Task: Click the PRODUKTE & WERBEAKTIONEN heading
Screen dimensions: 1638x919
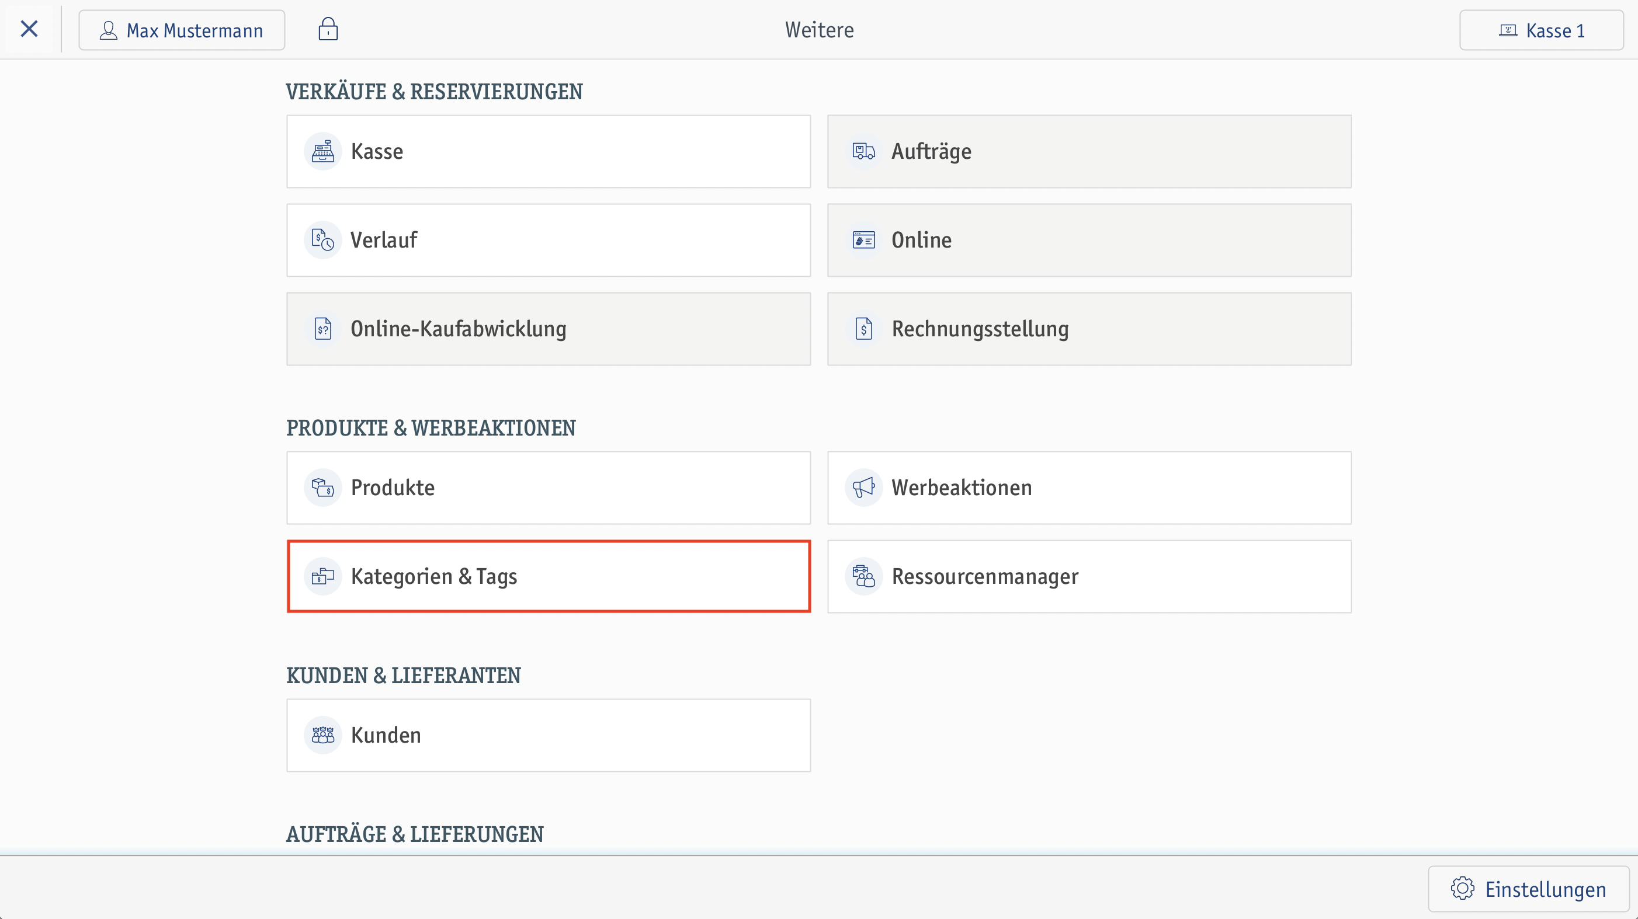Action: (431, 428)
